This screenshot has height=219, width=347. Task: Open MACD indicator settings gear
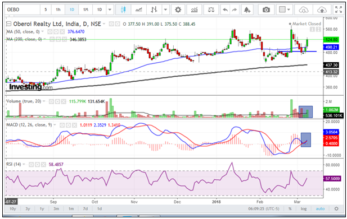pyautogui.click(x=69, y=125)
